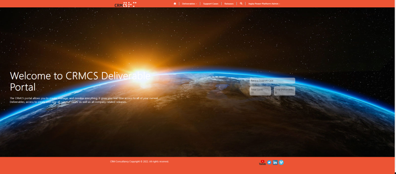
Task: Open the Twitter footer icon
Action: [x=269, y=162]
